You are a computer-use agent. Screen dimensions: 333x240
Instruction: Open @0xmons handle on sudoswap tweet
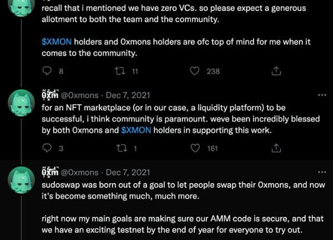coord(80,172)
